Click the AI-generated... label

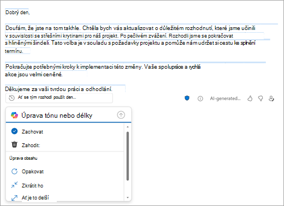225,99
